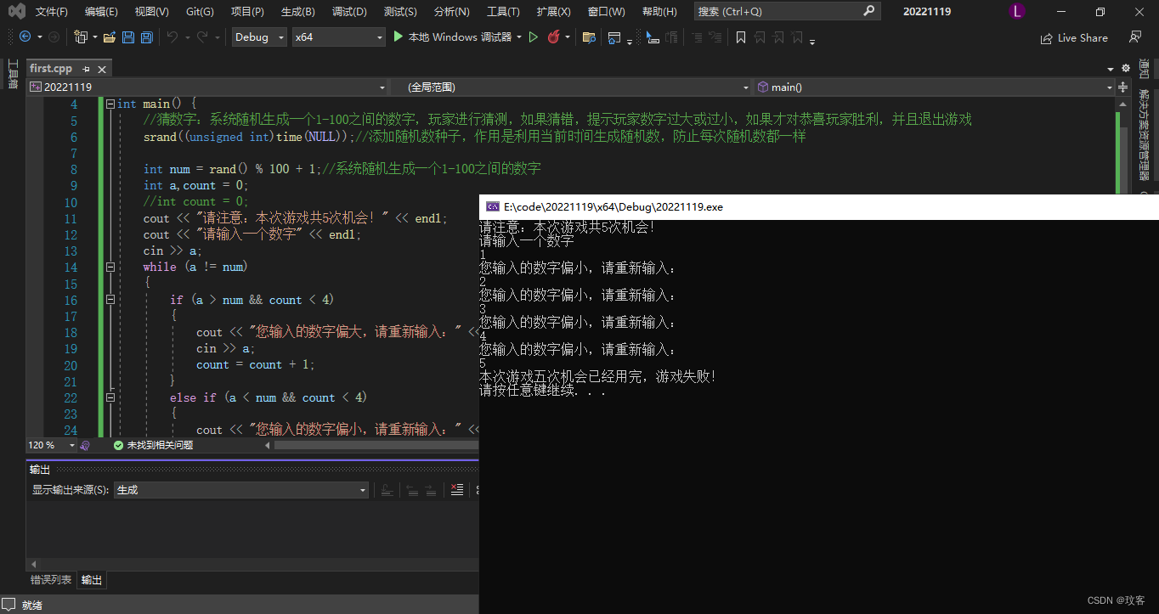The image size is (1159, 614).
Task: Open the 通知 side panel tab
Action: (1145, 68)
